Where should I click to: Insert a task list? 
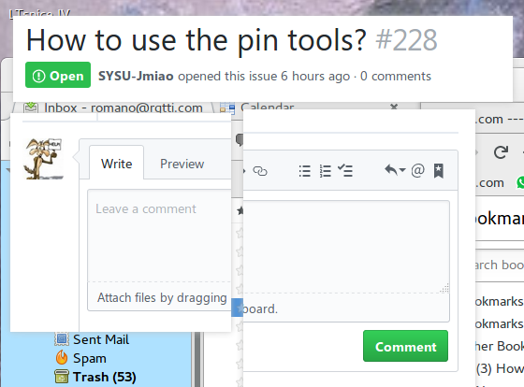pyautogui.click(x=345, y=171)
